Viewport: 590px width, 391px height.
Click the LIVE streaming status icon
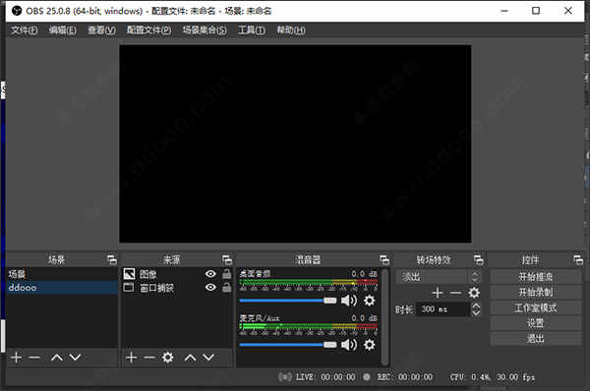pyautogui.click(x=285, y=376)
